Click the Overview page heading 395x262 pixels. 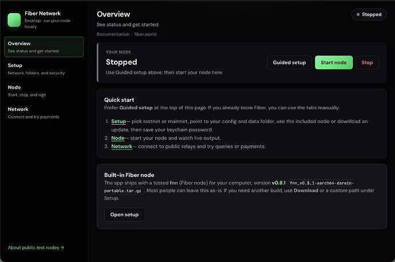coord(113,14)
